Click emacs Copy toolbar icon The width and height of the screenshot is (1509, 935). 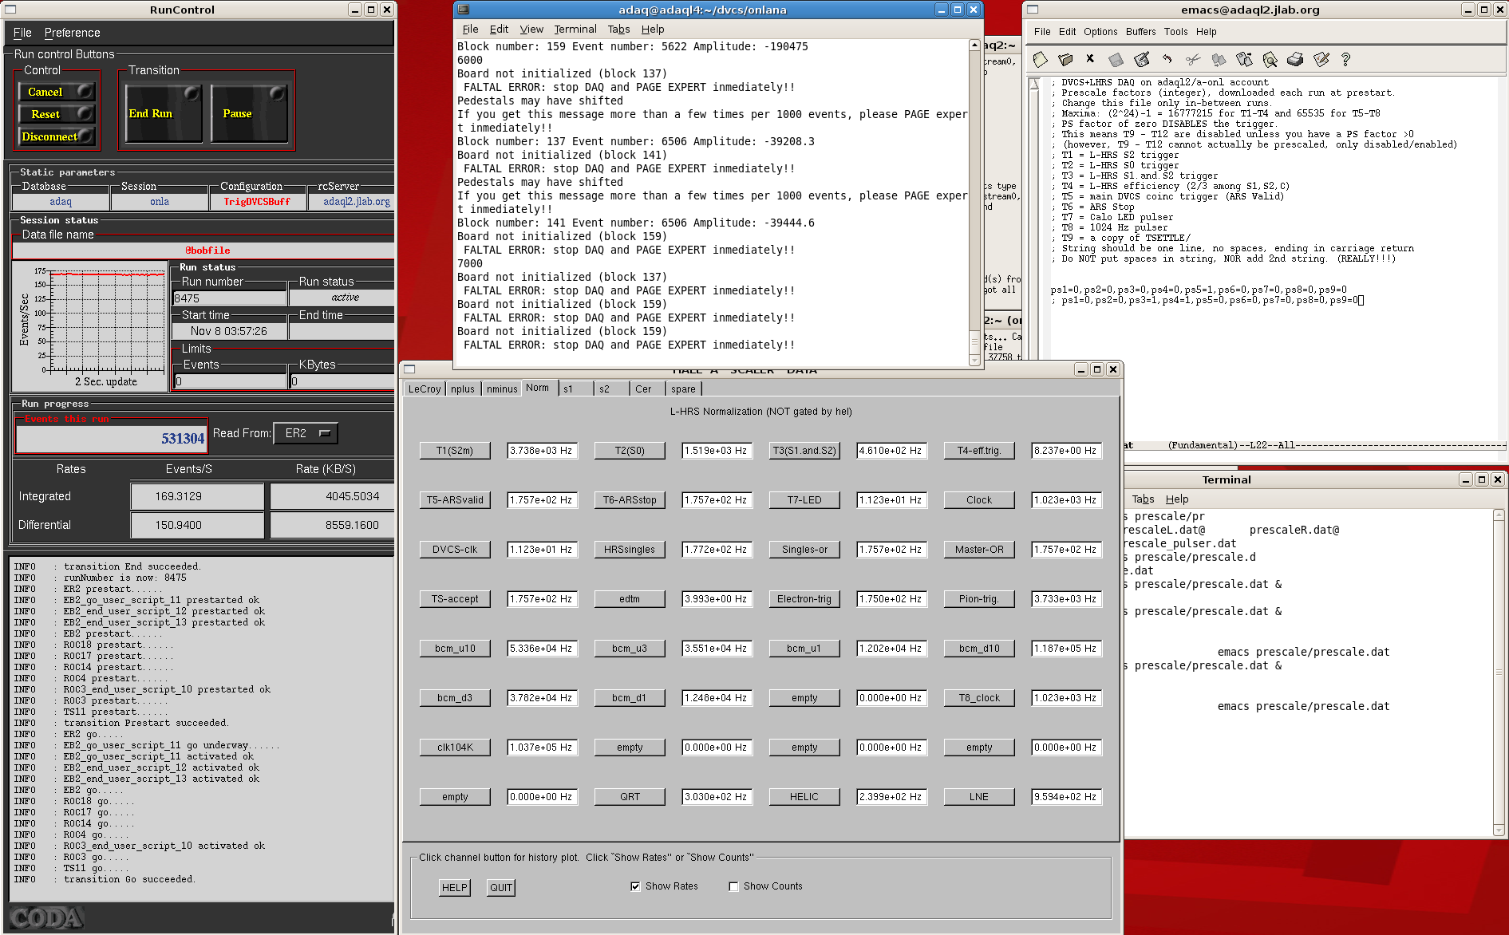(x=1219, y=60)
